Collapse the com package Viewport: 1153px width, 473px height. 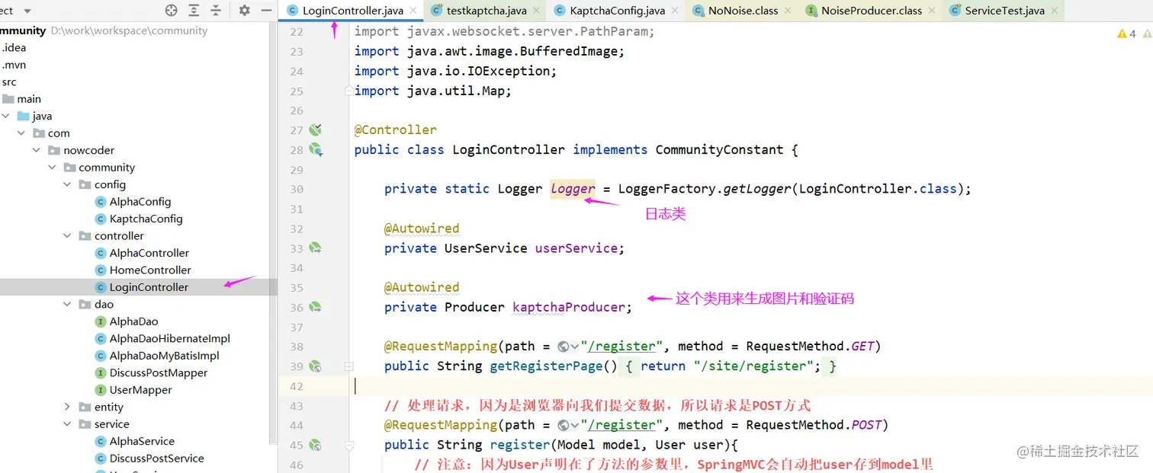point(21,133)
